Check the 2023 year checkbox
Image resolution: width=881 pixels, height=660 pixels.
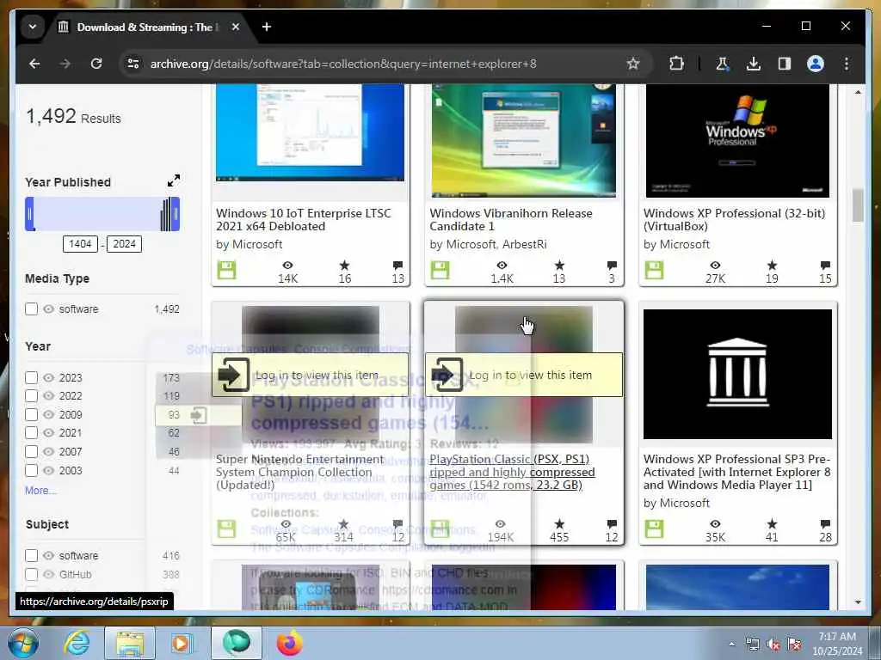[x=32, y=378]
